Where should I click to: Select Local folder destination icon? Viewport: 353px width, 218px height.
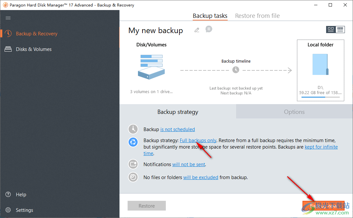tap(320, 65)
